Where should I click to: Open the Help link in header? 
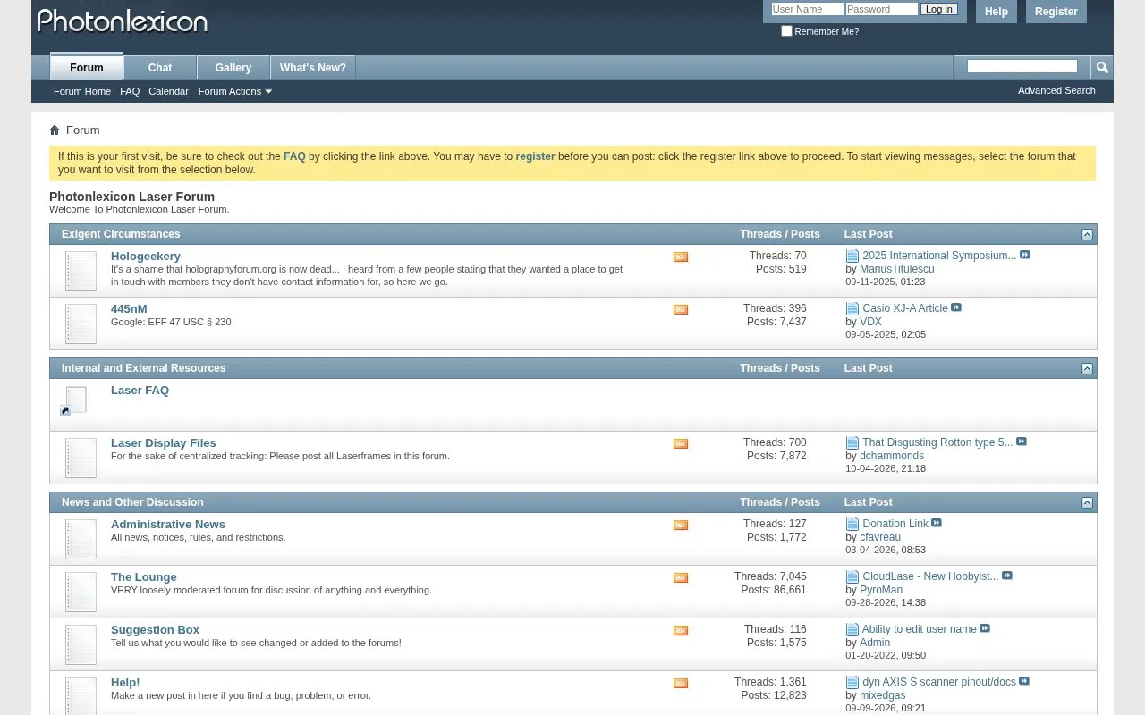(997, 12)
